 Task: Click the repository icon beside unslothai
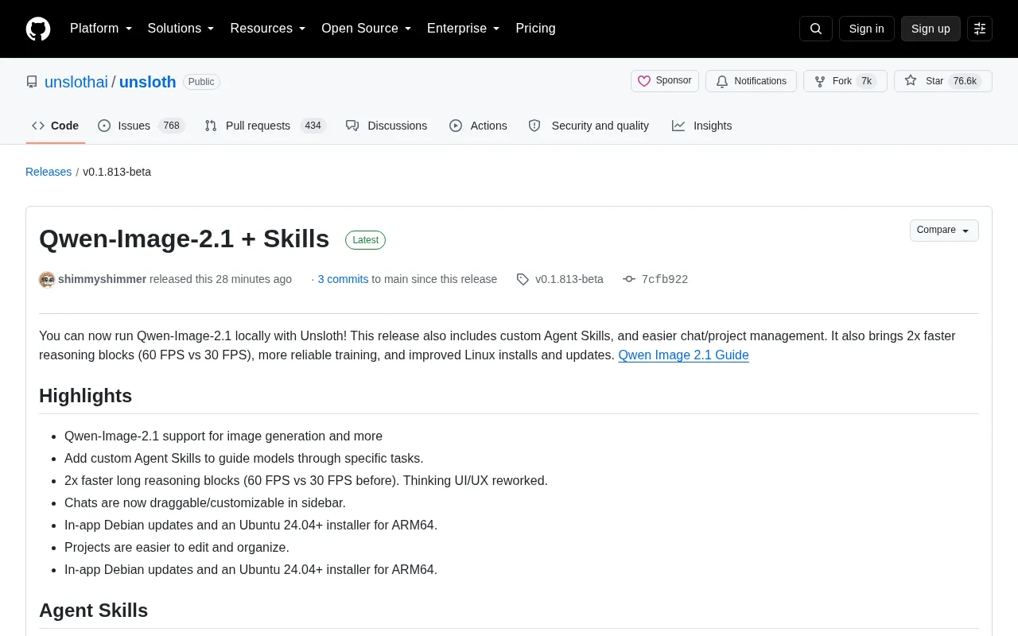click(x=32, y=82)
